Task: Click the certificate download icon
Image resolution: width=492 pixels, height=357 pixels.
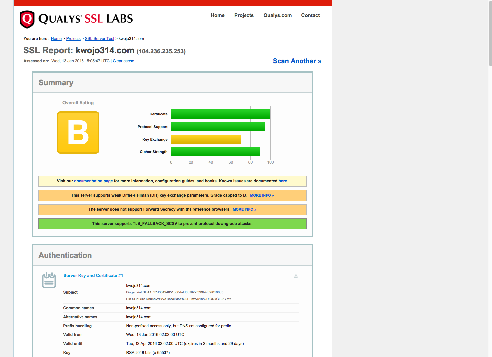Action: pyautogui.click(x=296, y=276)
